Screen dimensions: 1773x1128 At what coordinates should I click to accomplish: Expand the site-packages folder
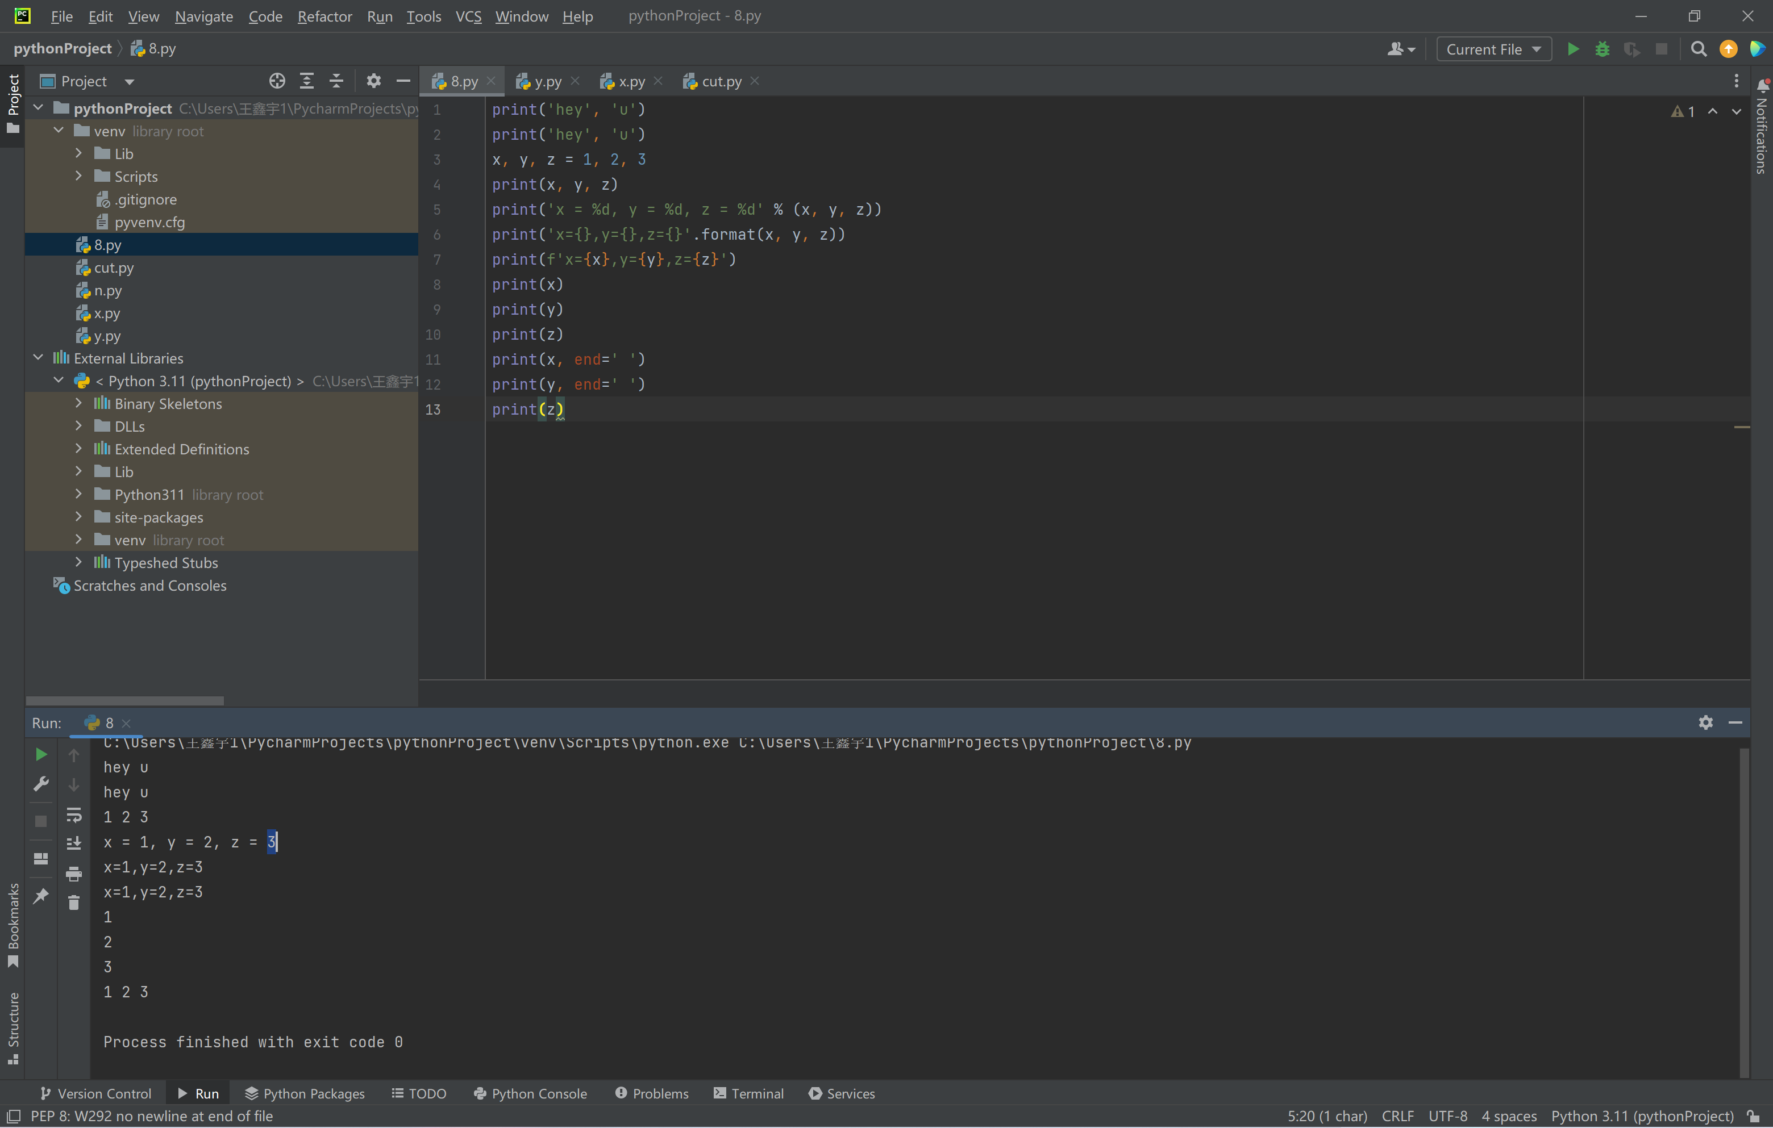[x=79, y=517]
